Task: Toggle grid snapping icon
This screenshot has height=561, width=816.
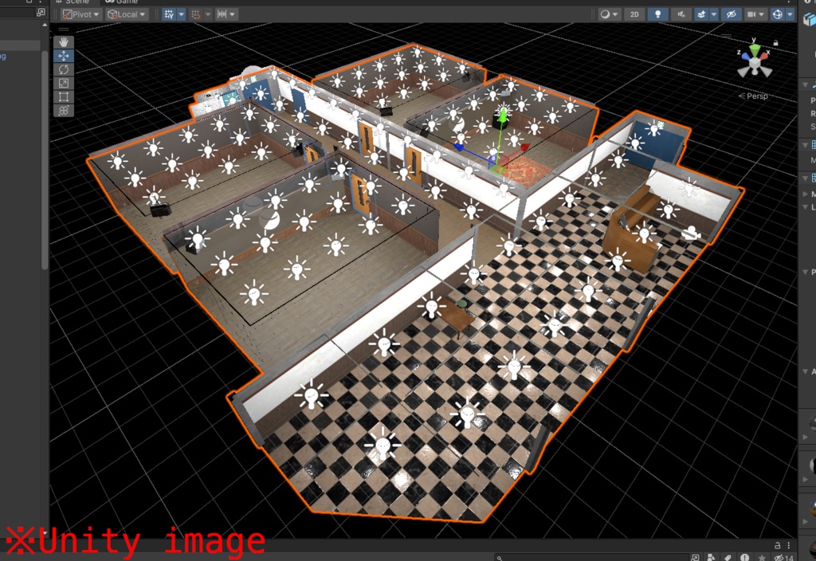Action: coord(196,14)
